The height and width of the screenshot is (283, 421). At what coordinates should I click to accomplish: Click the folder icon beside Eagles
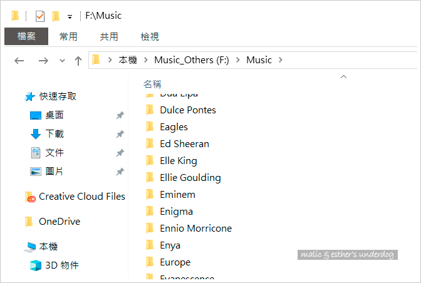coord(150,126)
